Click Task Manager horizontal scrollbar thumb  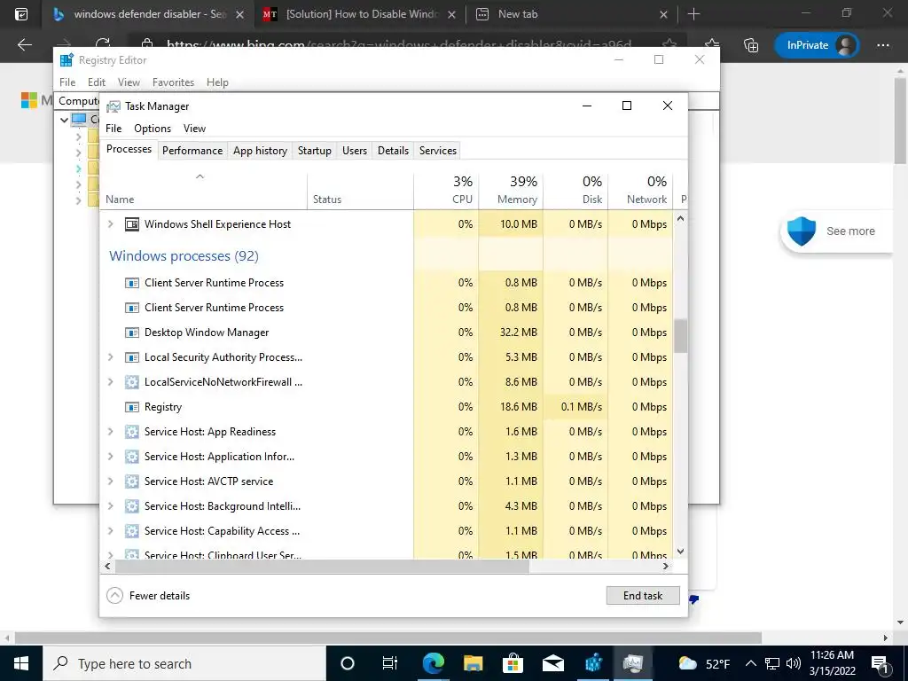(322, 567)
